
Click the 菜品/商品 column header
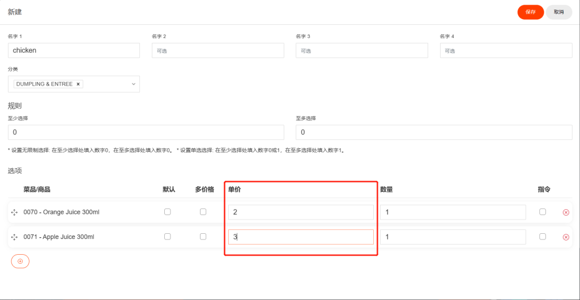(37, 190)
